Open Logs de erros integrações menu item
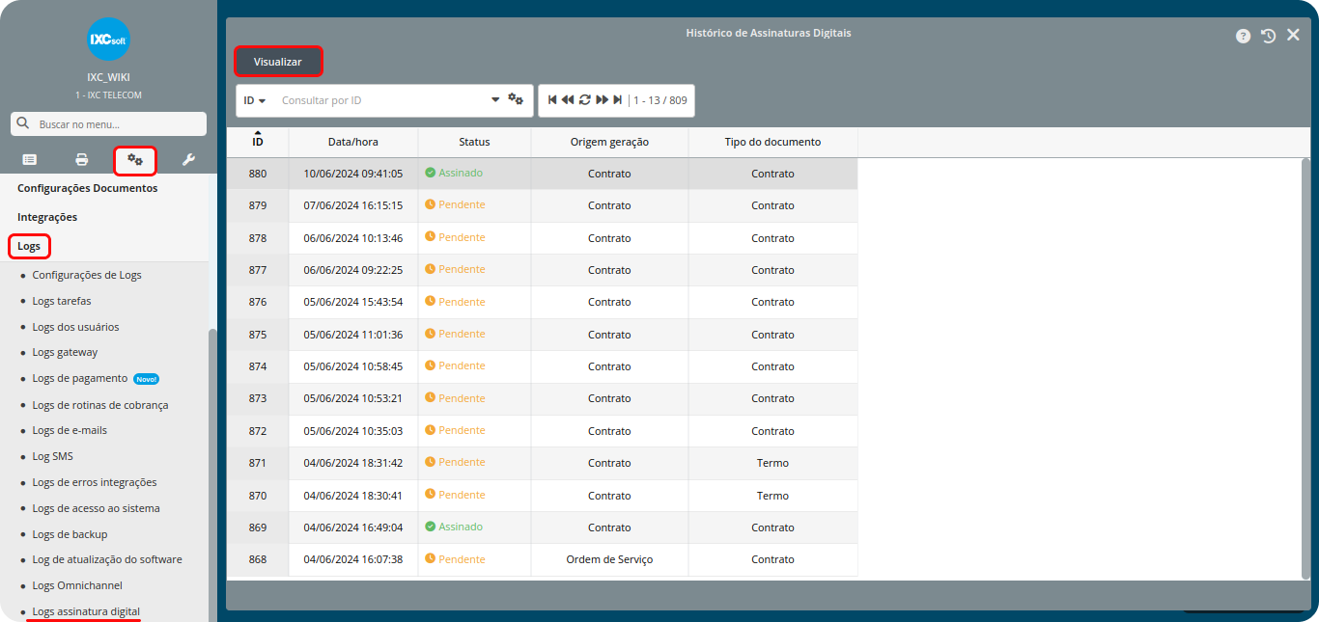 pyautogui.click(x=95, y=482)
